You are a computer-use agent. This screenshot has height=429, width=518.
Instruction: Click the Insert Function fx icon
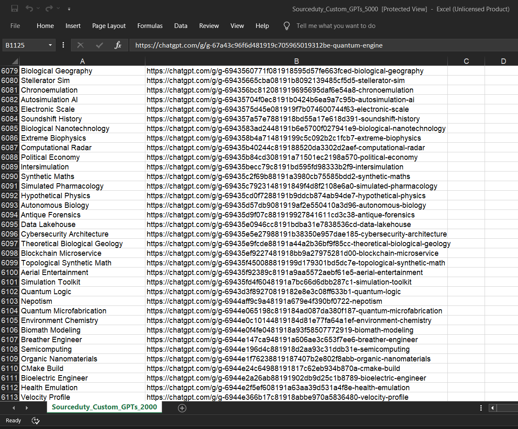(118, 45)
